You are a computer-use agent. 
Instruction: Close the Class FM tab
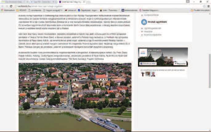[x=55, y=2]
